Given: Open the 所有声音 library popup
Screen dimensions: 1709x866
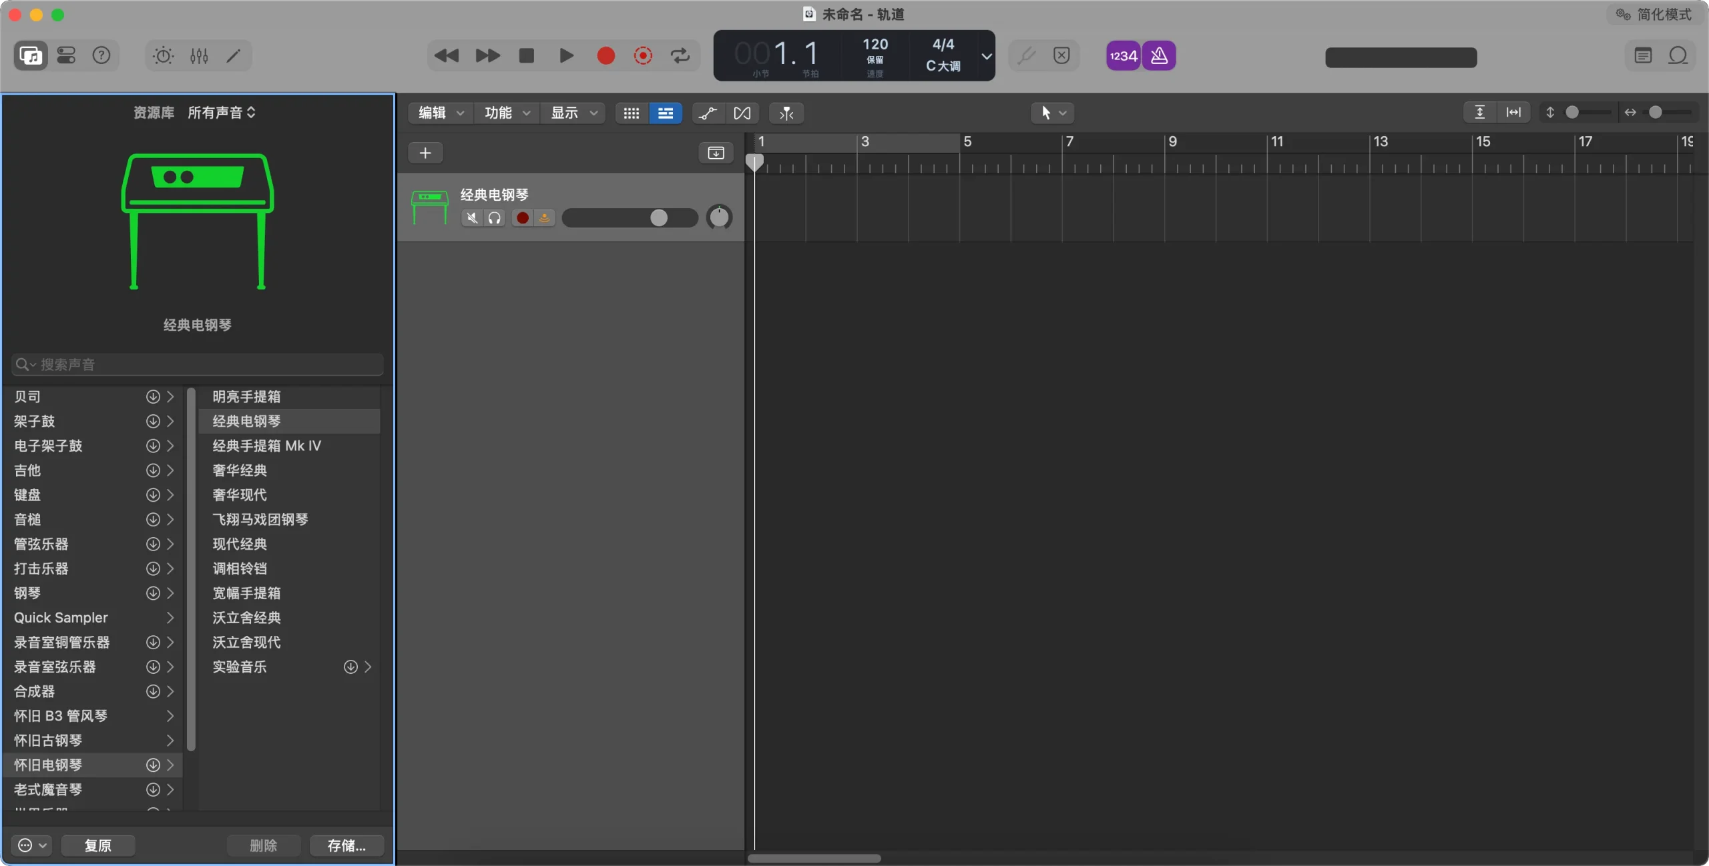Looking at the screenshot, I should coord(221,113).
